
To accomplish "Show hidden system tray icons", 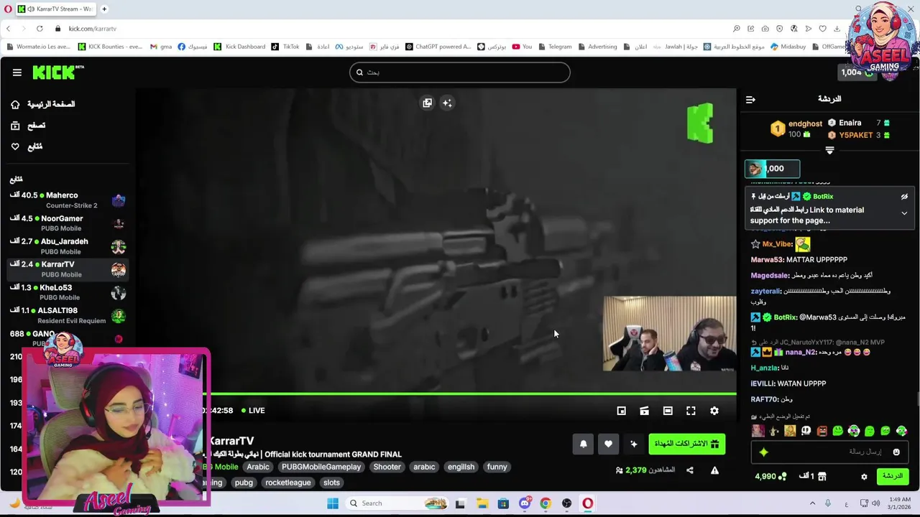I will [812, 503].
